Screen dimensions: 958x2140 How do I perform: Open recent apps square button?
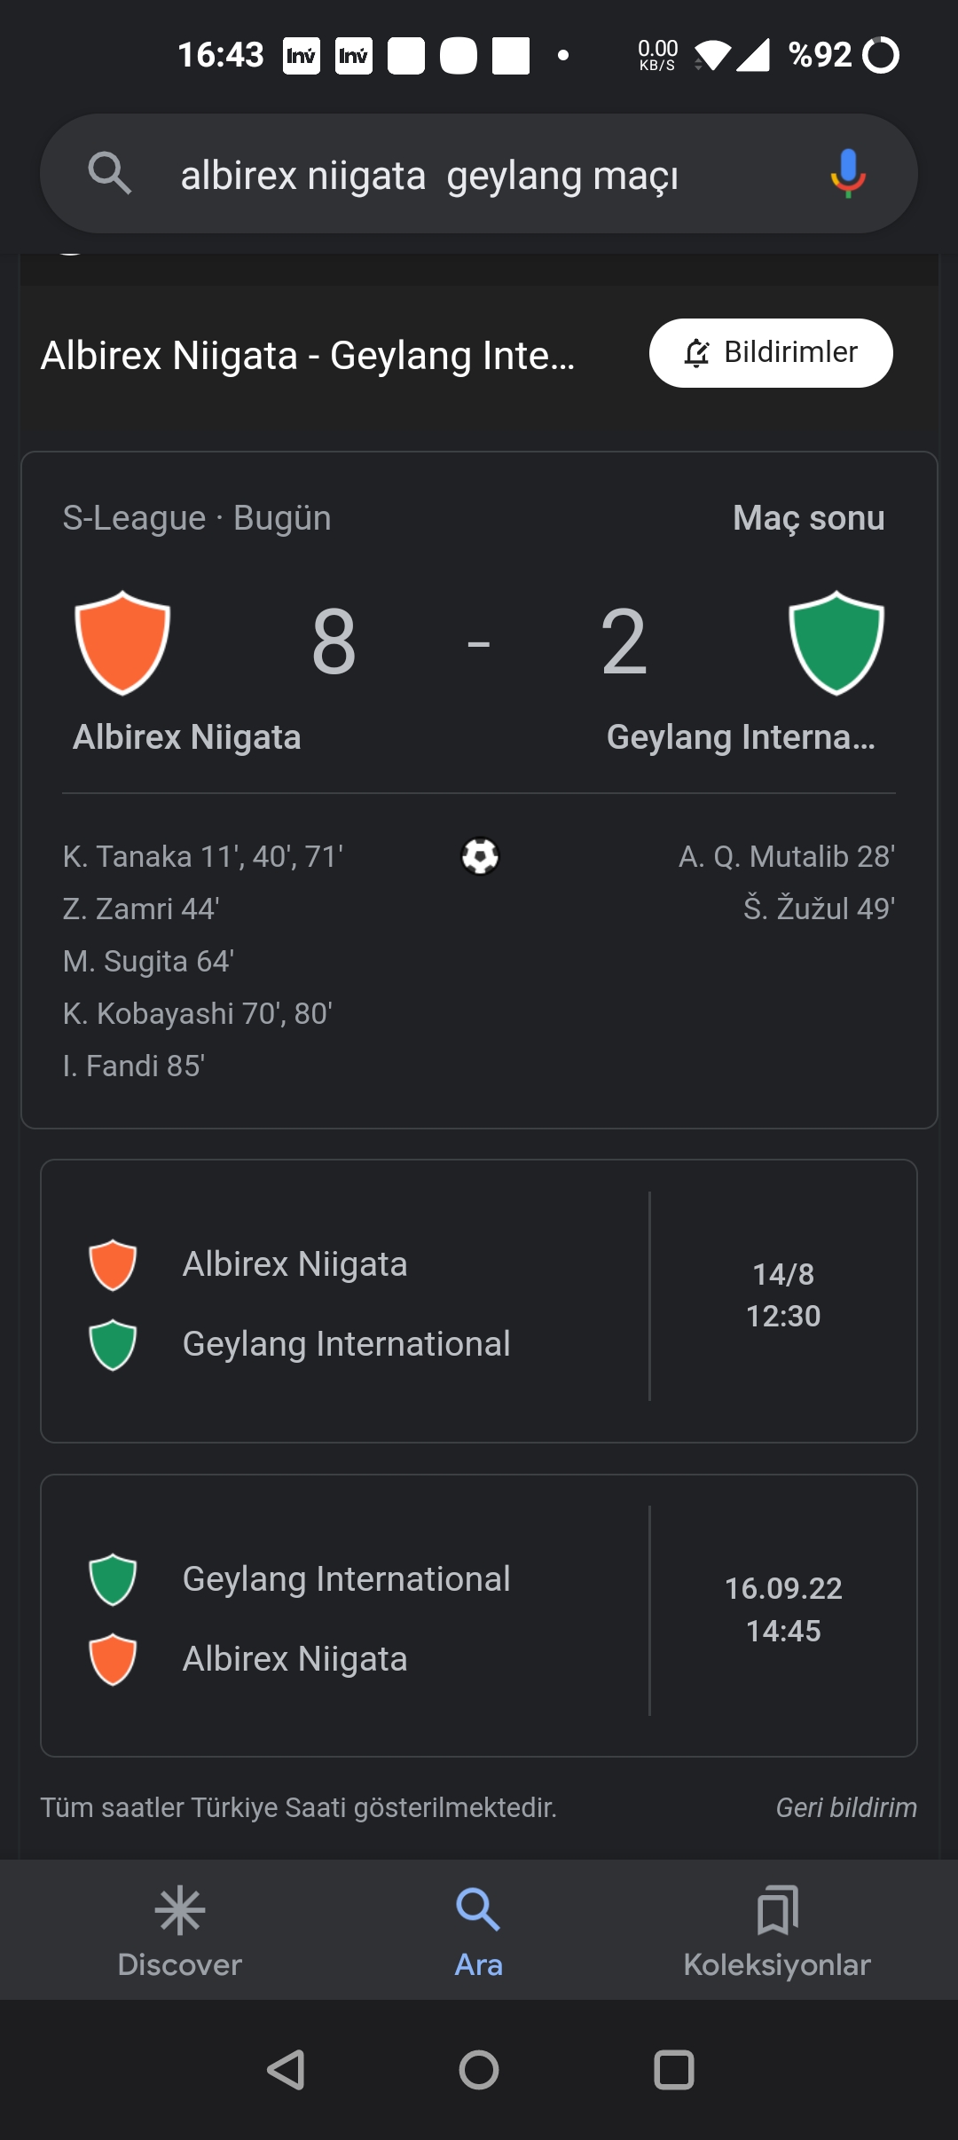[x=673, y=2070]
